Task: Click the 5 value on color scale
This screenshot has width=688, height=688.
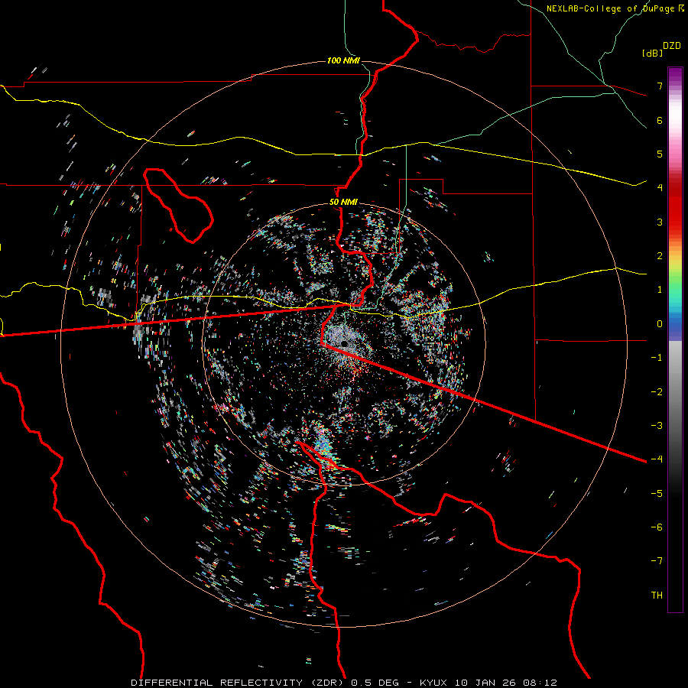Action: coord(660,154)
